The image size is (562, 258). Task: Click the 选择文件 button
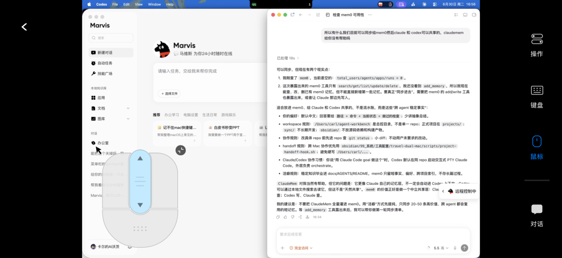169,93
